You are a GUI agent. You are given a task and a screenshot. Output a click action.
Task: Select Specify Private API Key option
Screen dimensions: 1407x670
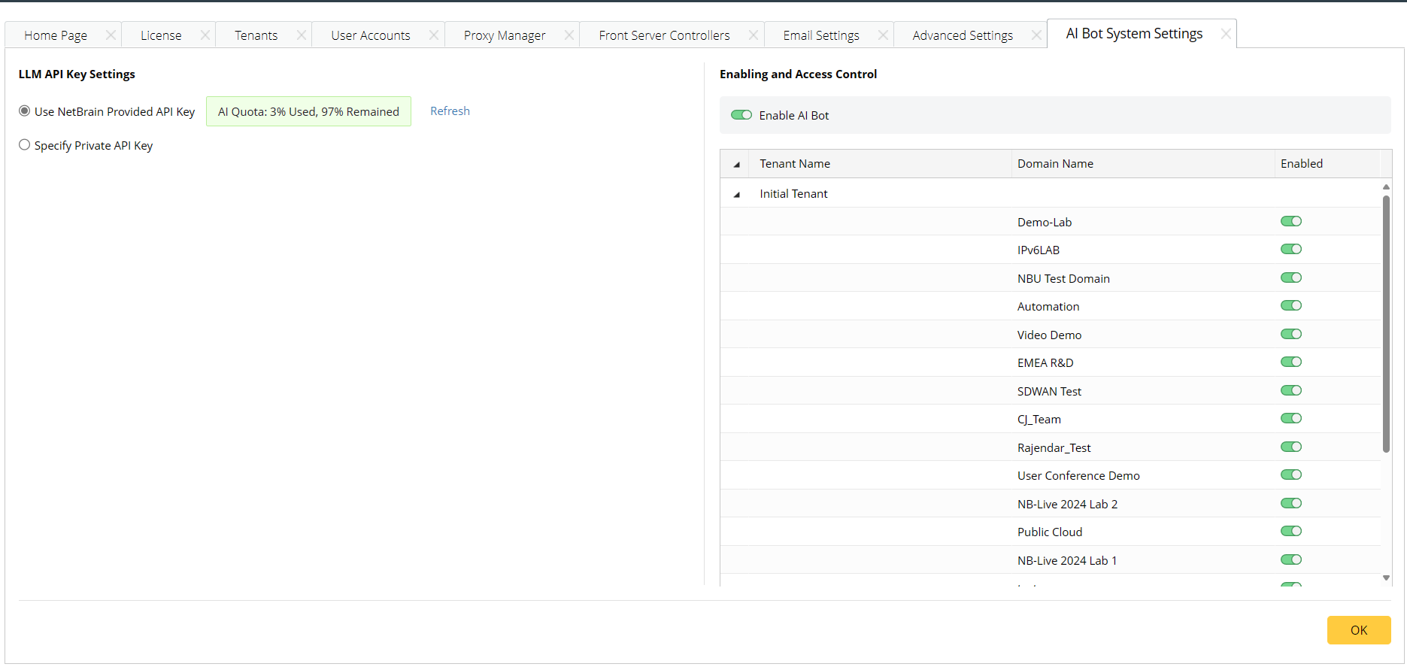click(x=25, y=145)
